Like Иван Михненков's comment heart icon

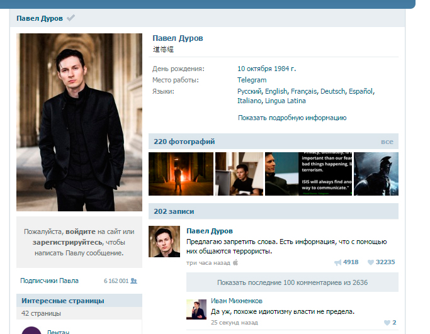click(387, 323)
